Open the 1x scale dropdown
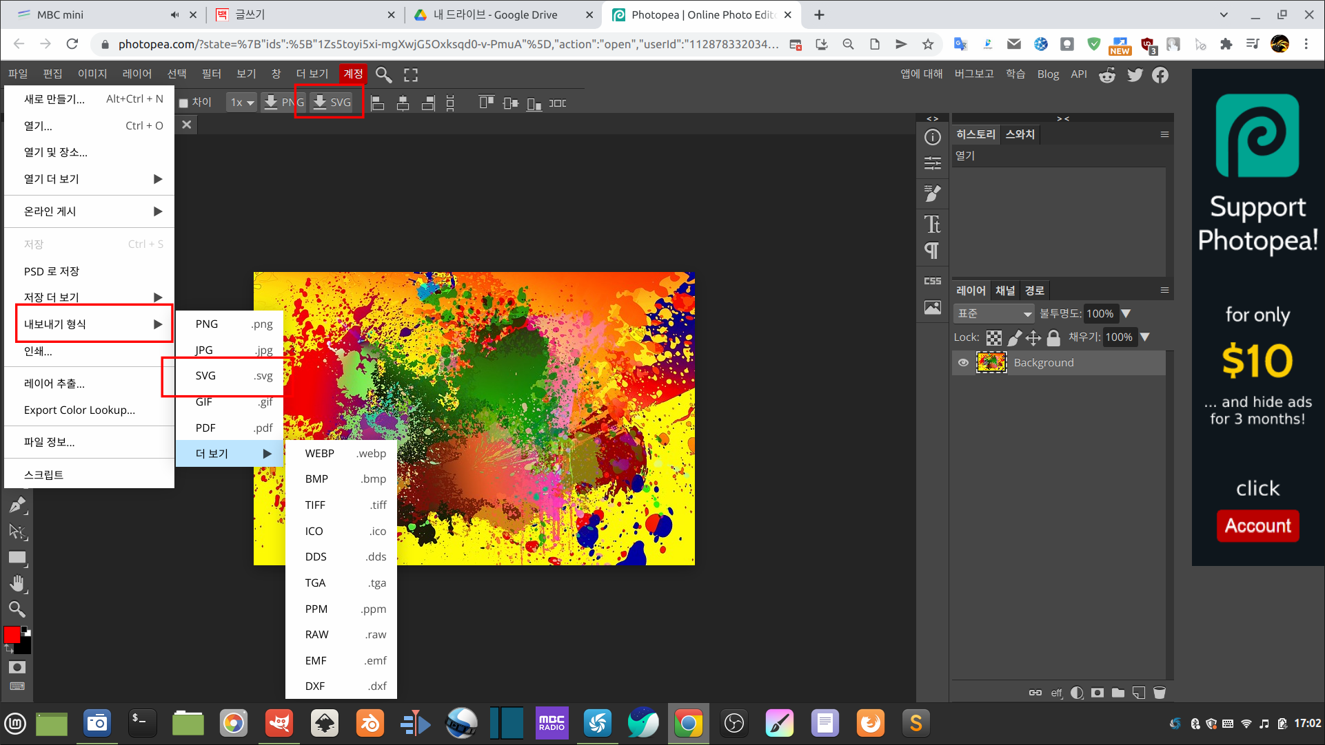Screen dimensions: 1325x745 pyautogui.click(x=242, y=103)
